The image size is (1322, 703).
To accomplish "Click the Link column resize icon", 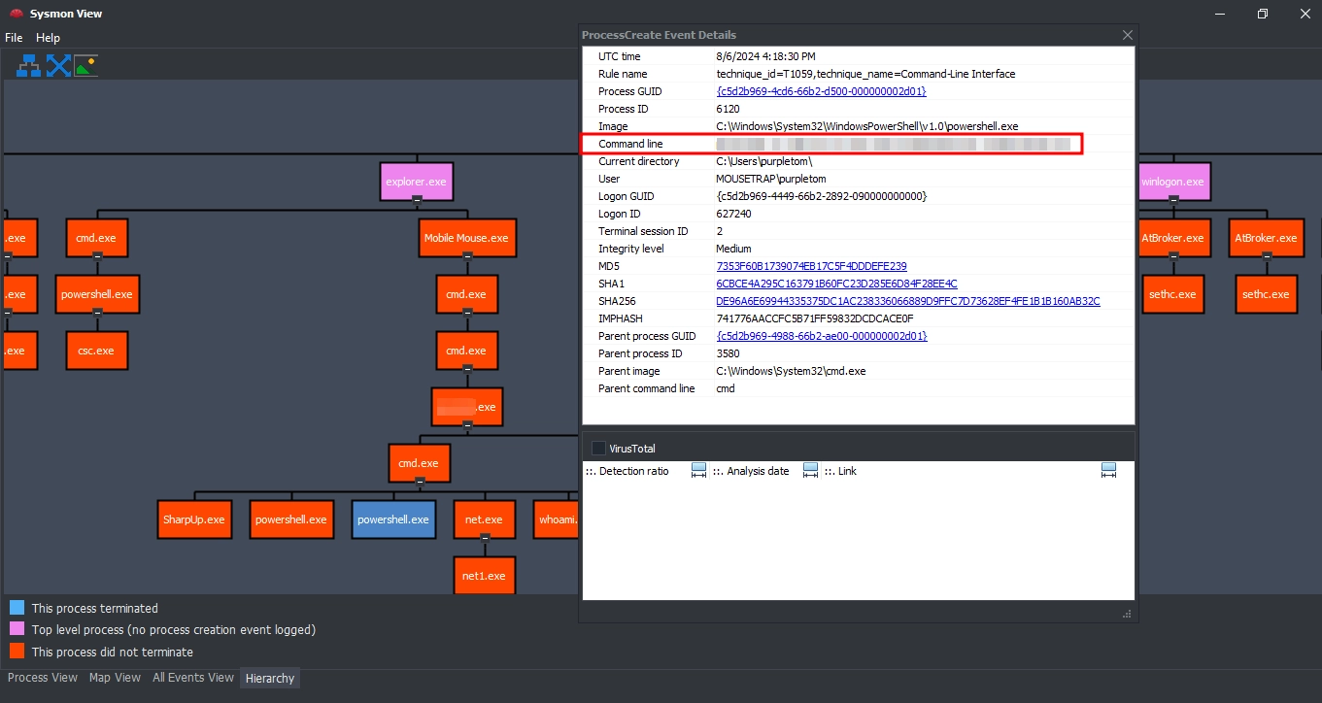I will [x=1108, y=471].
